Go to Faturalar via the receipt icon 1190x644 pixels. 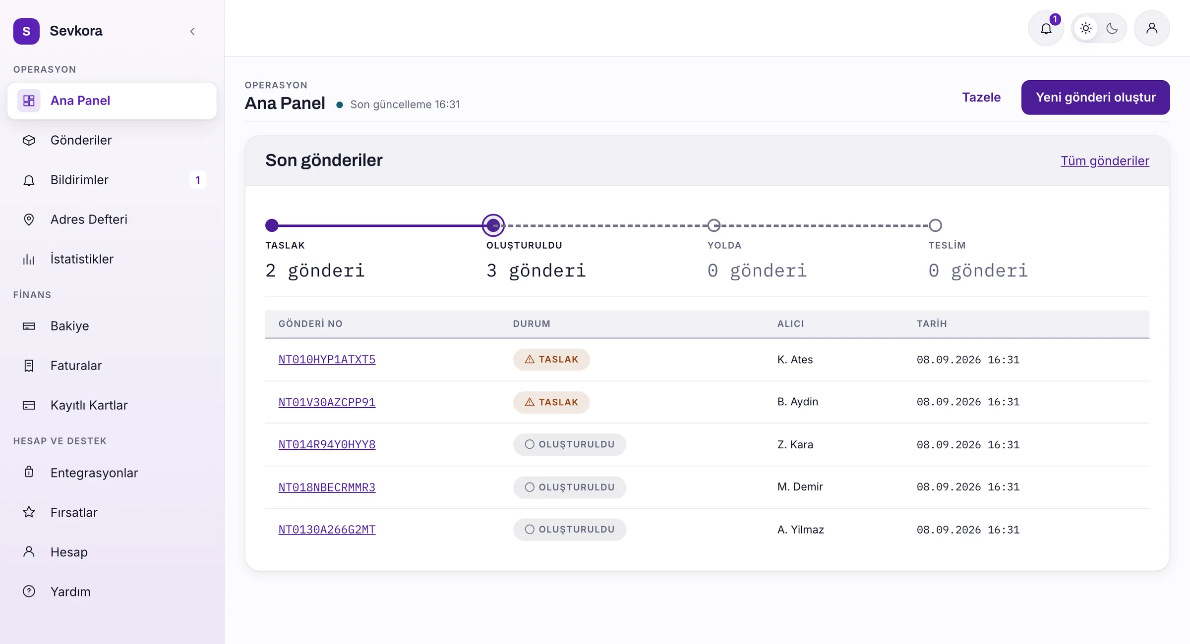pyautogui.click(x=29, y=366)
